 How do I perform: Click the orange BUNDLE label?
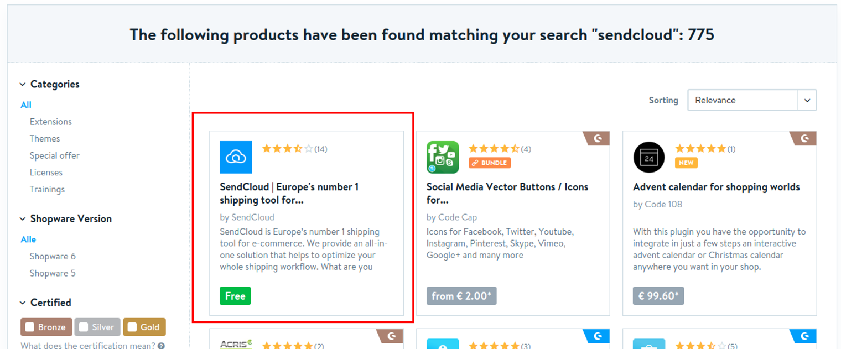point(490,163)
